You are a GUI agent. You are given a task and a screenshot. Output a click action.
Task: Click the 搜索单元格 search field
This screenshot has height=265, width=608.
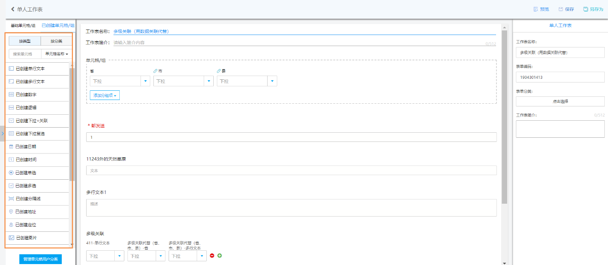(x=25, y=54)
